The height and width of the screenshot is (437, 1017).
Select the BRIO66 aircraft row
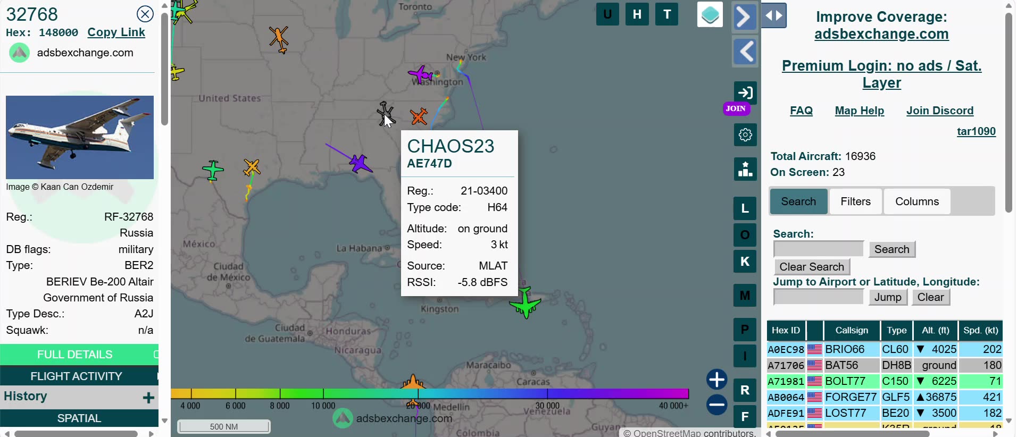click(x=885, y=349)
